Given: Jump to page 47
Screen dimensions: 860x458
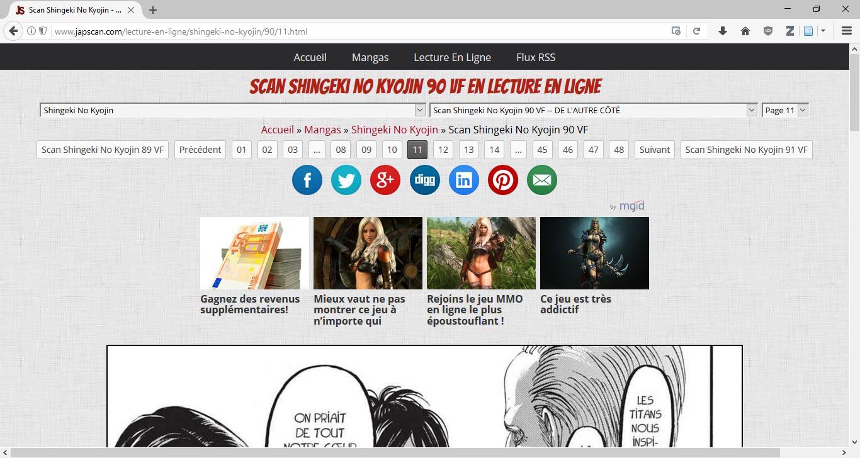Looking at the screenshot, I should pyautogui.click(x=593, y=150).
